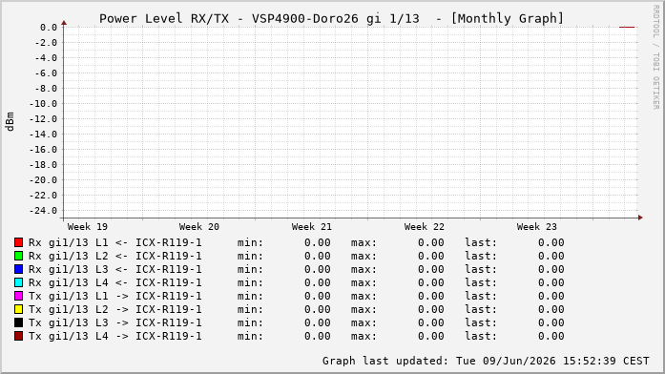665x374 pixels.
Task: Click the 'Graph last updated' timestamp text
Action: [486, 361]
